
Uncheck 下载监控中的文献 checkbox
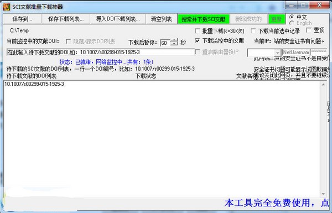[197, 40]
